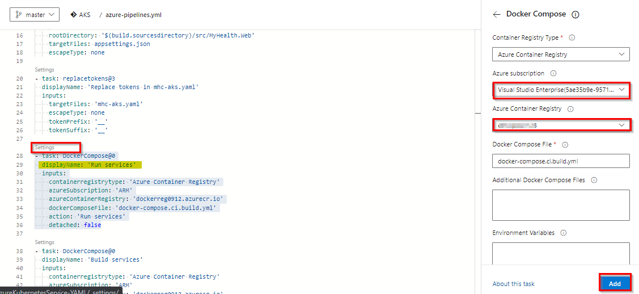Click the displayName 'Build services' line

tap(92, 259)
